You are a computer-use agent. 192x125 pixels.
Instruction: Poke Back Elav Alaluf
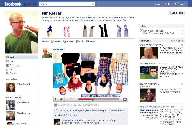tap(160, 31)
